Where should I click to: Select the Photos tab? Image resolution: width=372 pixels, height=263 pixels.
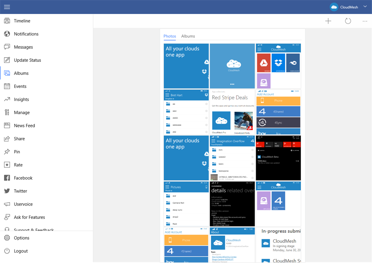pyautogui.click(x=170, y=36)
